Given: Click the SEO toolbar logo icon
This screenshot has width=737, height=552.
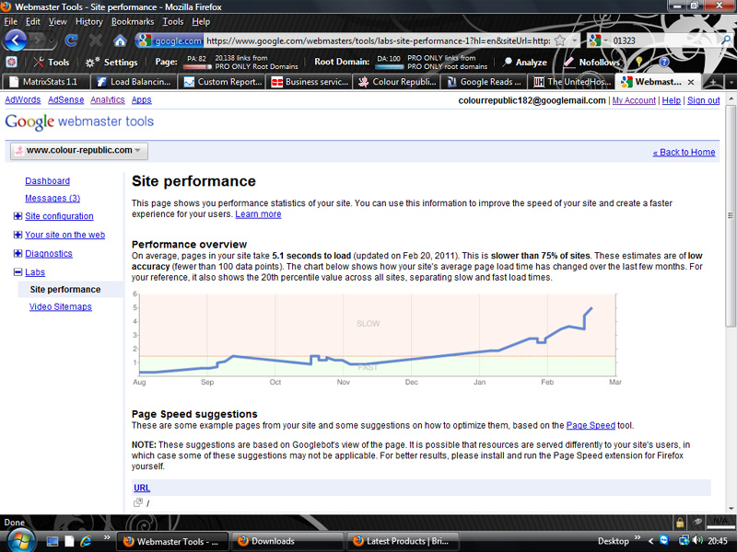Looking at the screenshot, I should 11,62.
